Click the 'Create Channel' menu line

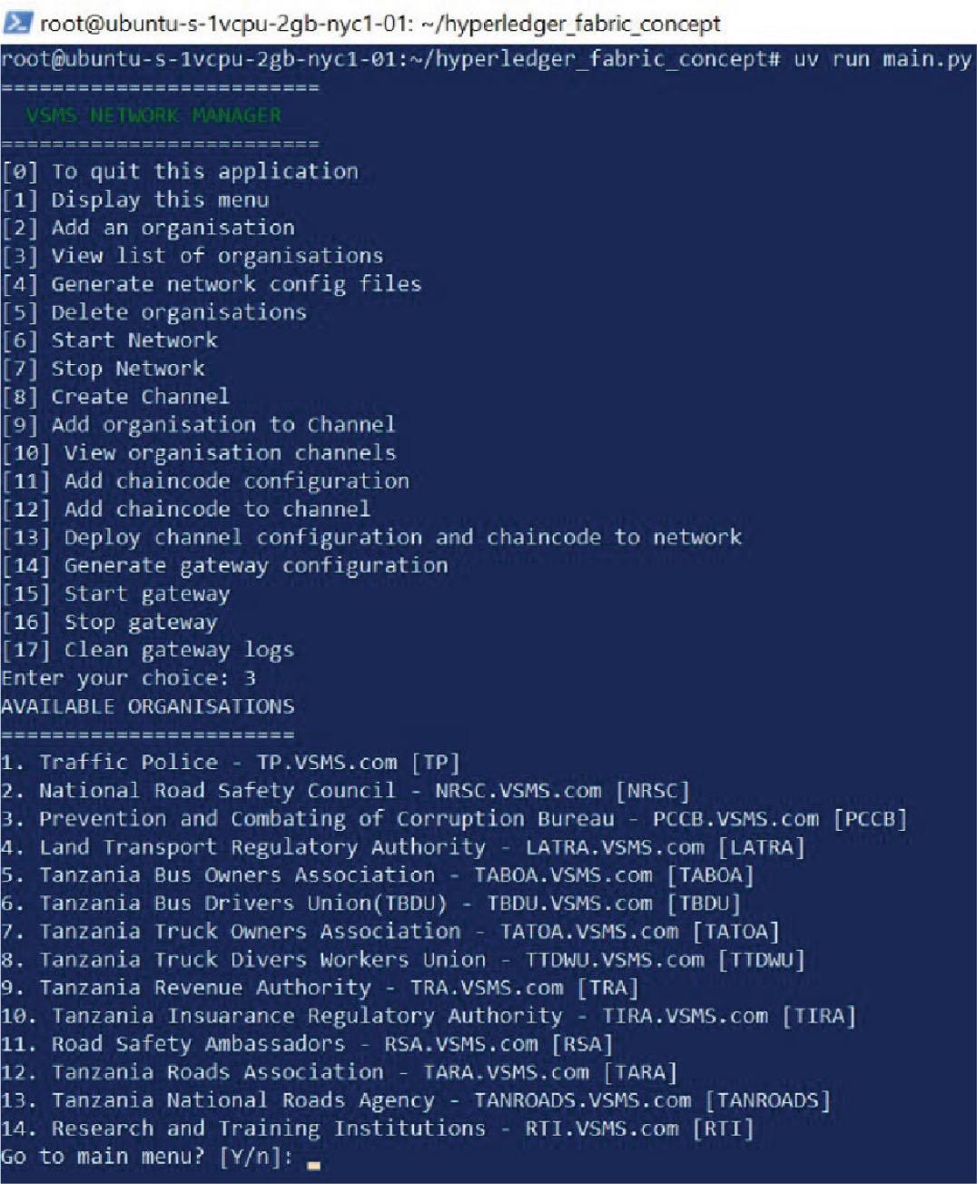[x=115, y=396]
